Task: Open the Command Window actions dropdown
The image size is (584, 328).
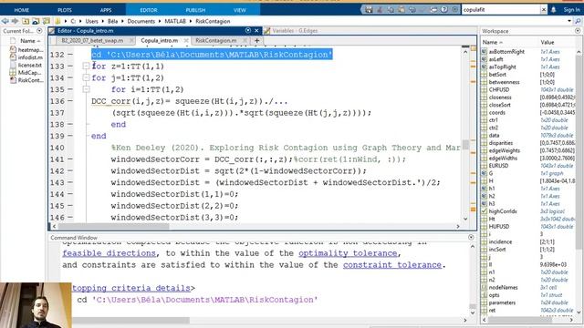Action: (471, 237)
